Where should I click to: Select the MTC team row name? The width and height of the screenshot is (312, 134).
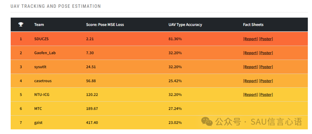[x=38, y=109]
